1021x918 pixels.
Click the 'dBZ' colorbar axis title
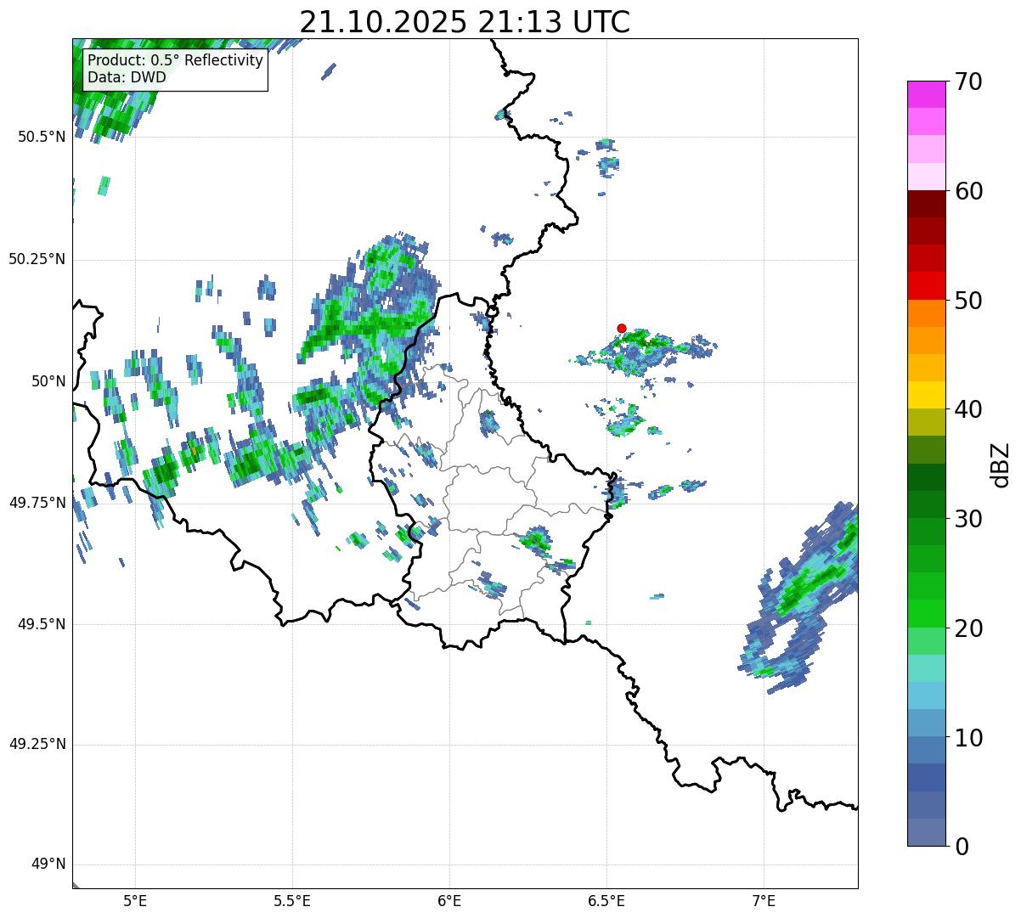1001,465
